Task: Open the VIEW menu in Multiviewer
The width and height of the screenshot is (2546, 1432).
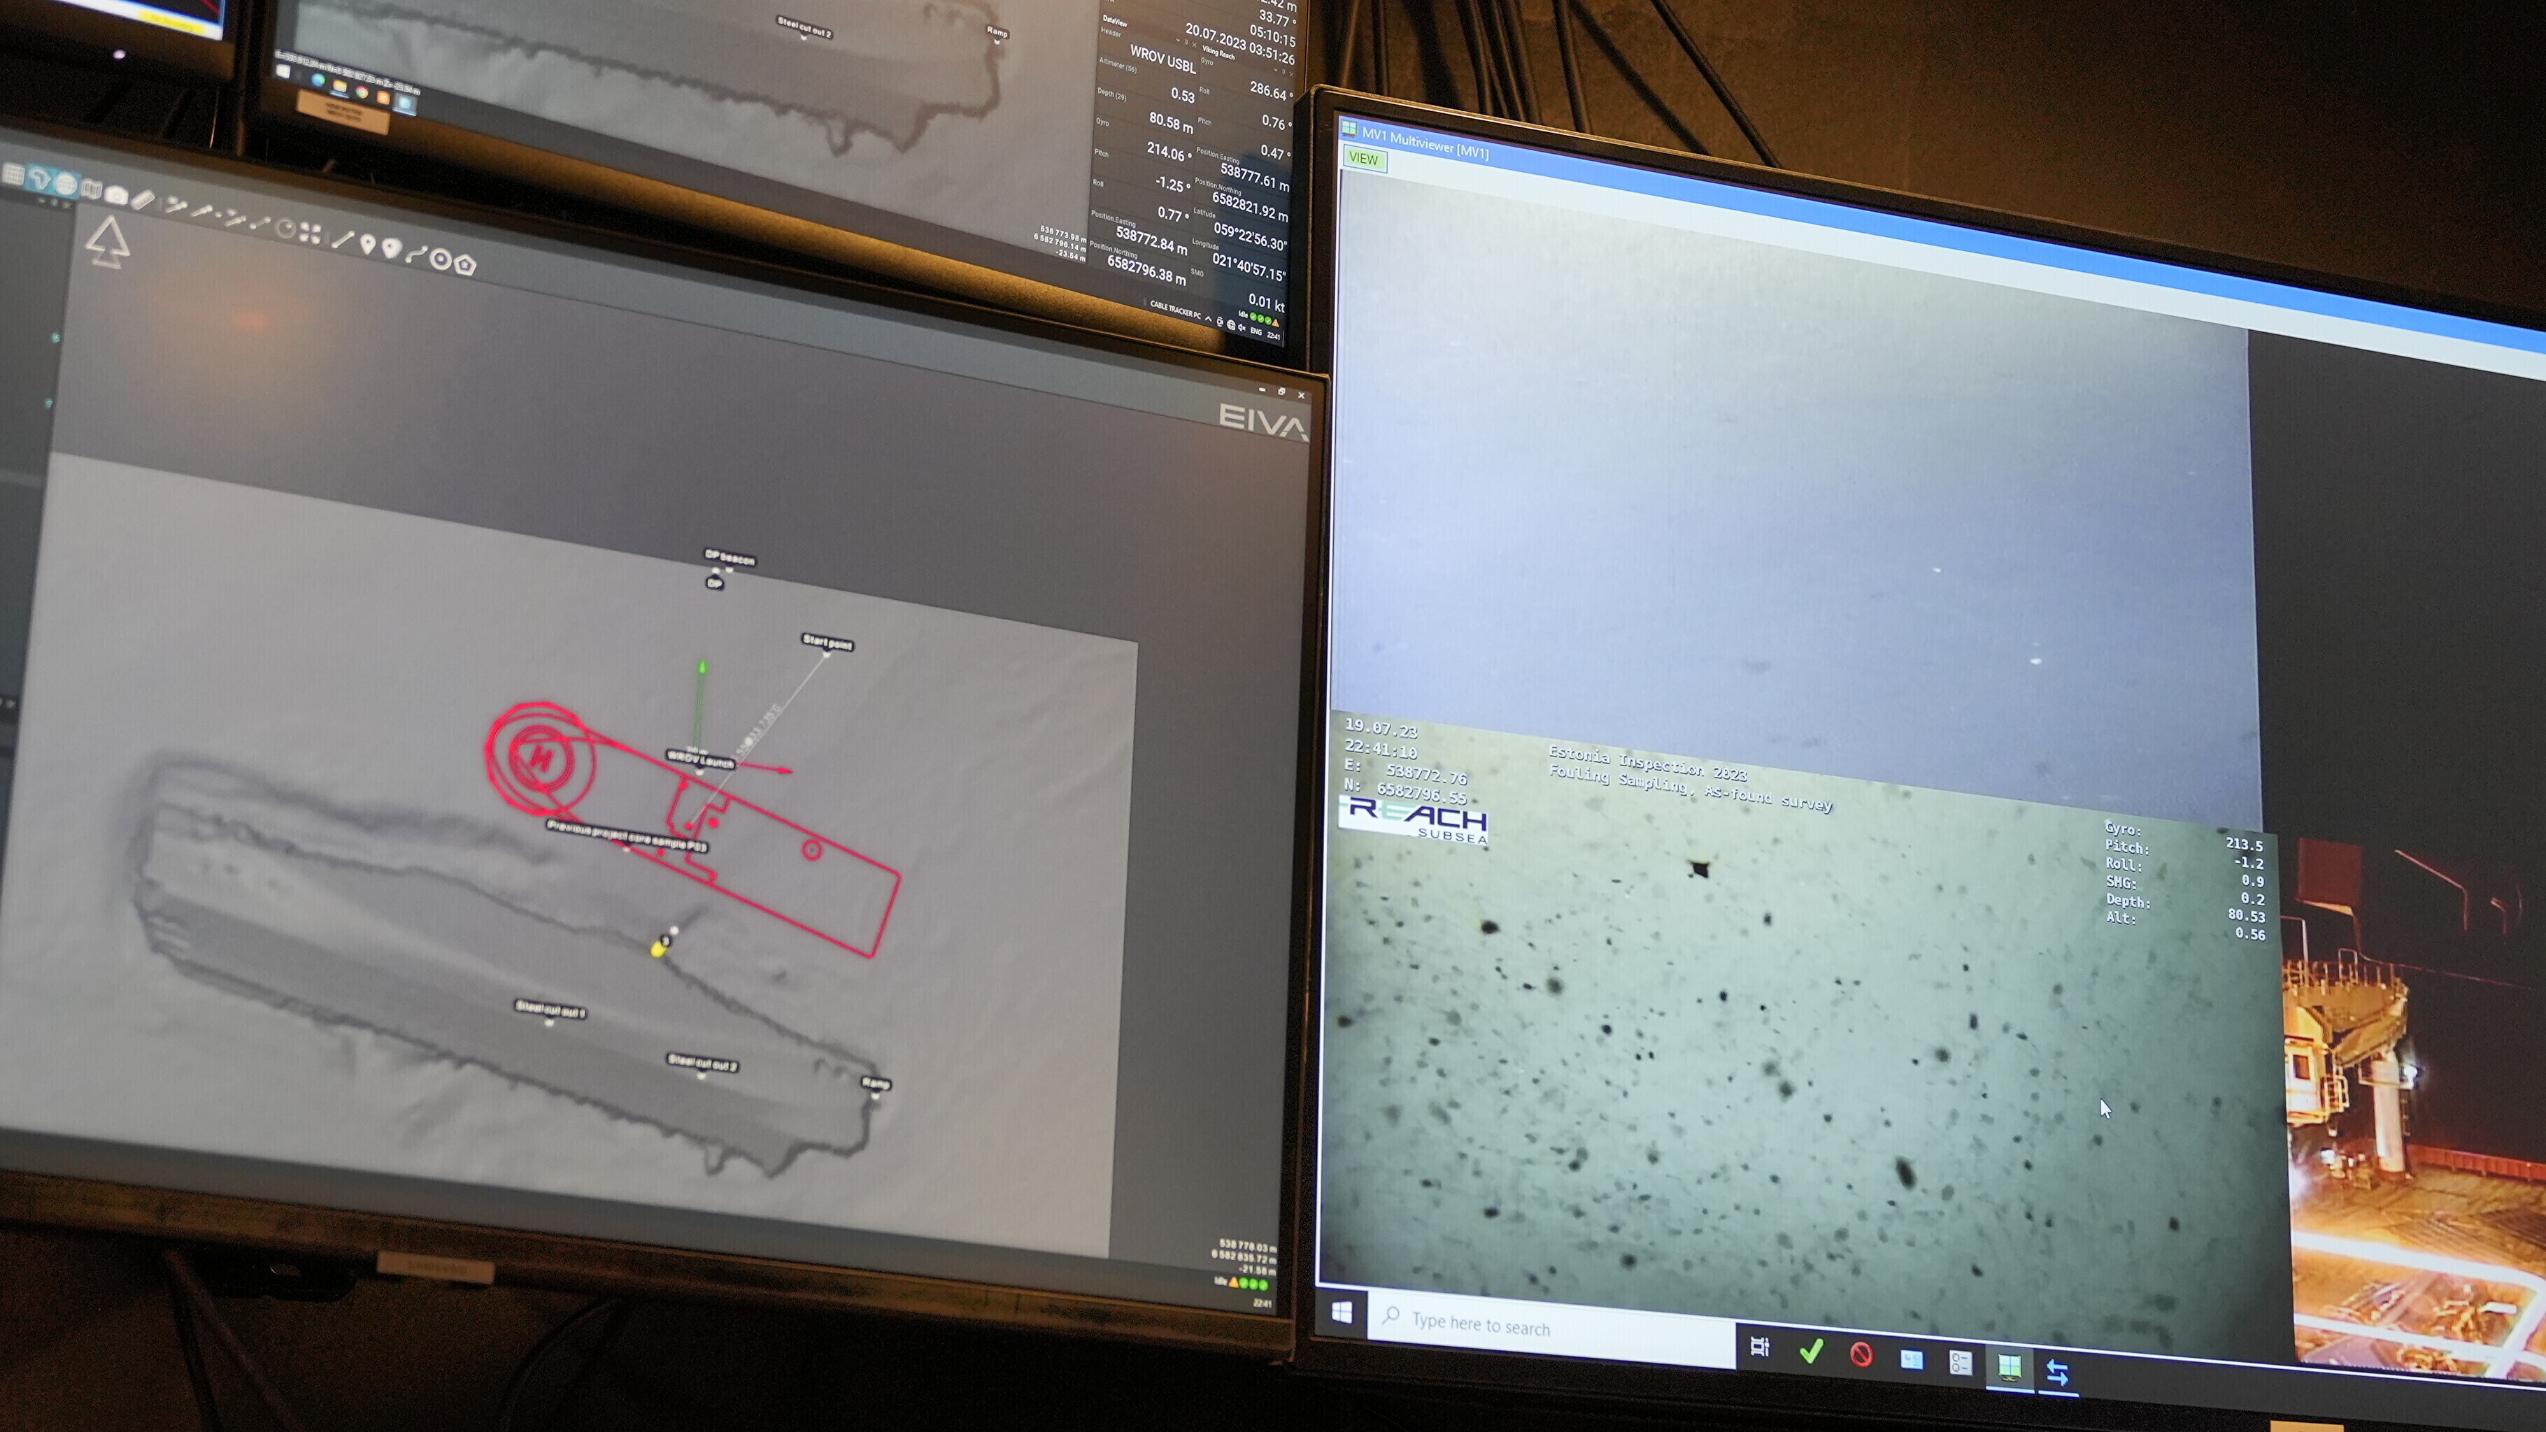Action: [1363, 158]
